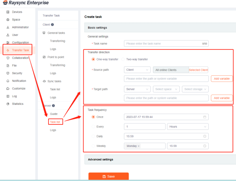This screenshot has height=181, width=236.
Task: Expand the Select space dropdown
Action: (x=166, y=89)
